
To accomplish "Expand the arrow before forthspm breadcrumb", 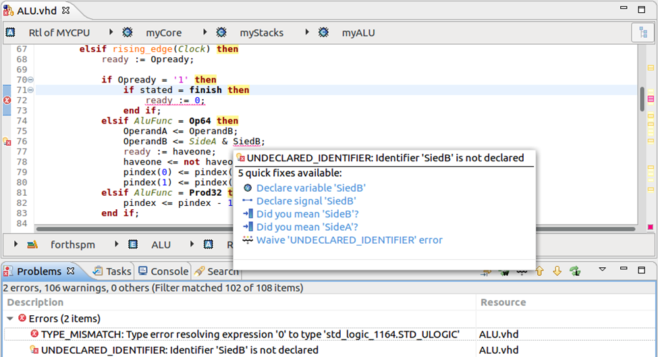I will tap(16, 244).
